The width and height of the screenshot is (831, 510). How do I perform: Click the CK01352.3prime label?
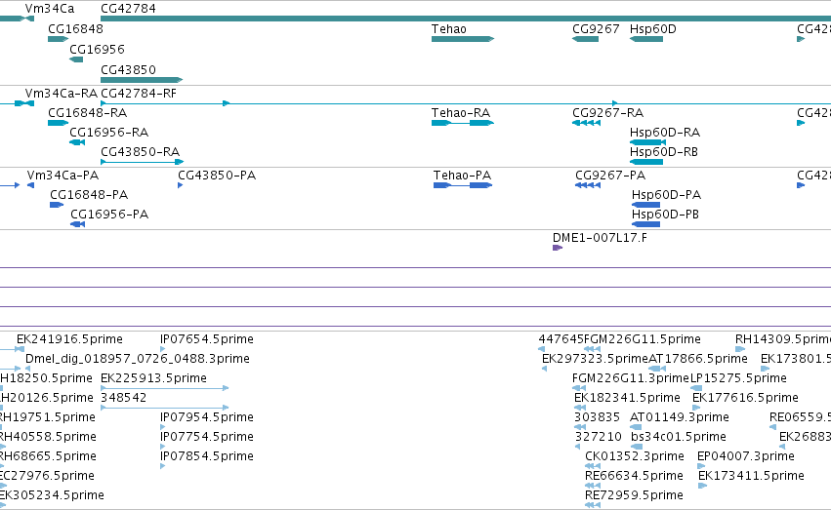635,456
